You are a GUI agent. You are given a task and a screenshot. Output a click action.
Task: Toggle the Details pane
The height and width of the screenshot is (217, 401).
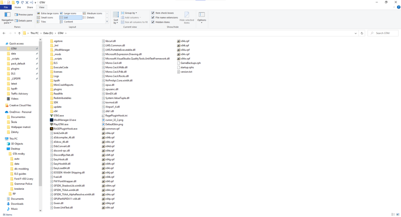click(x=23, y=20)
